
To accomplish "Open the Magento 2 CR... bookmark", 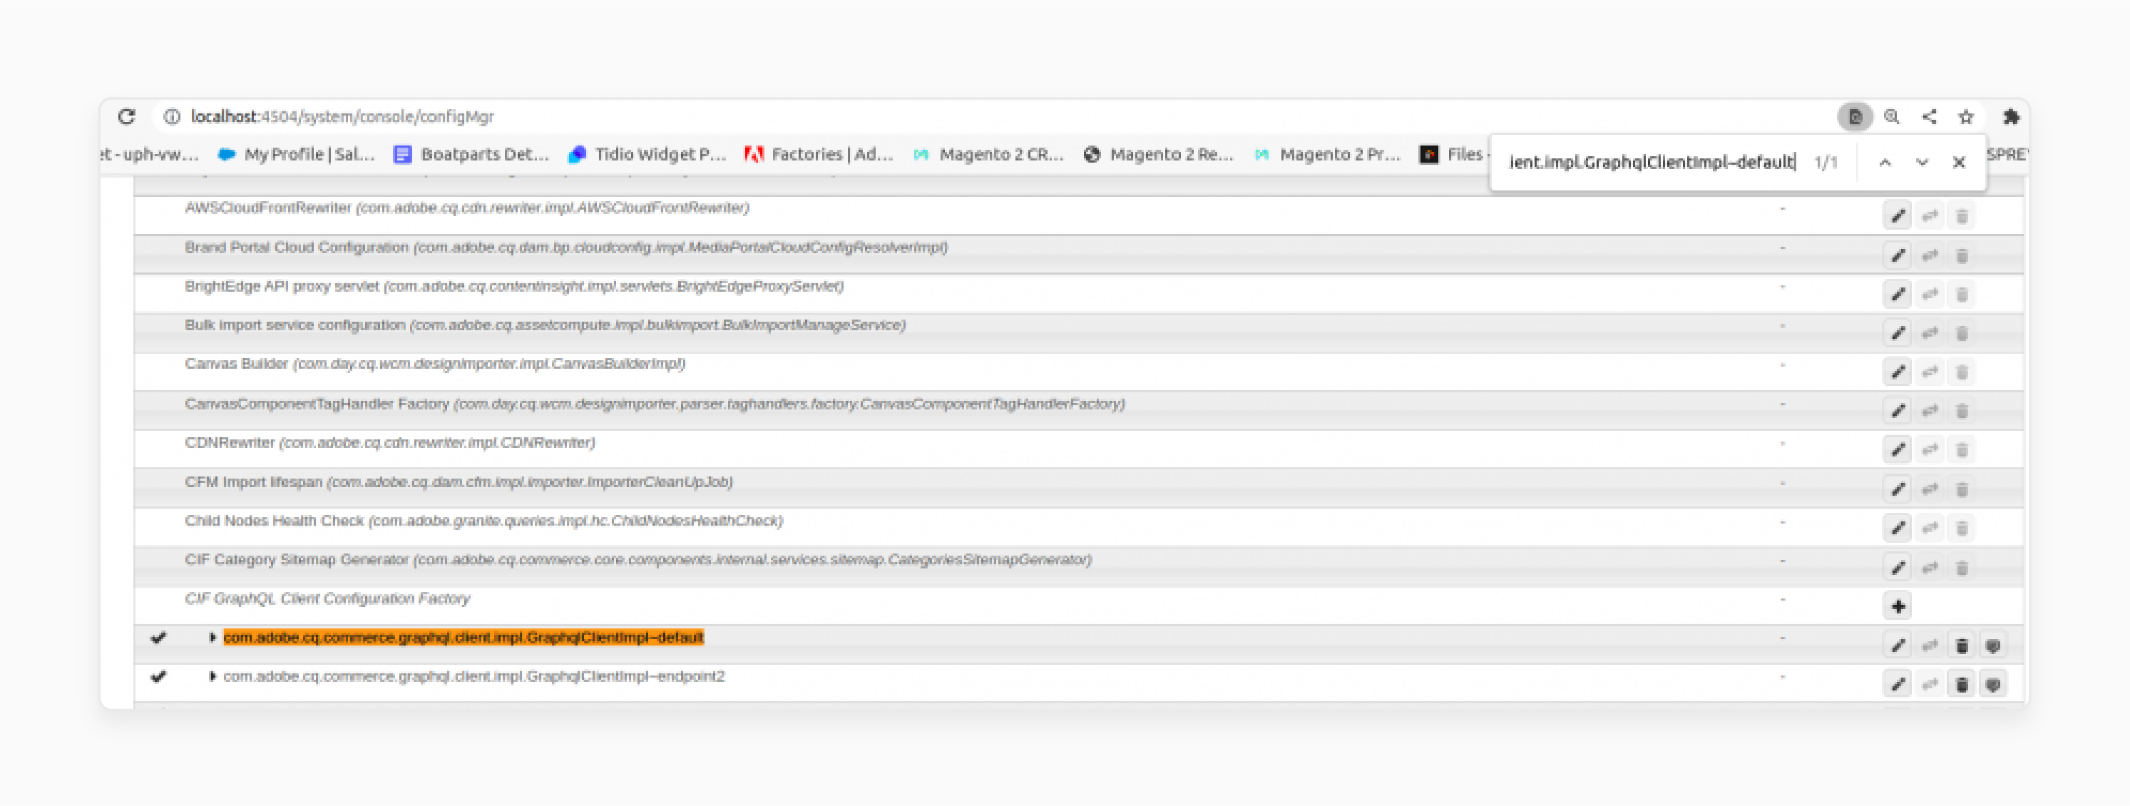I will pyautogui.click(x=988, y=155).
